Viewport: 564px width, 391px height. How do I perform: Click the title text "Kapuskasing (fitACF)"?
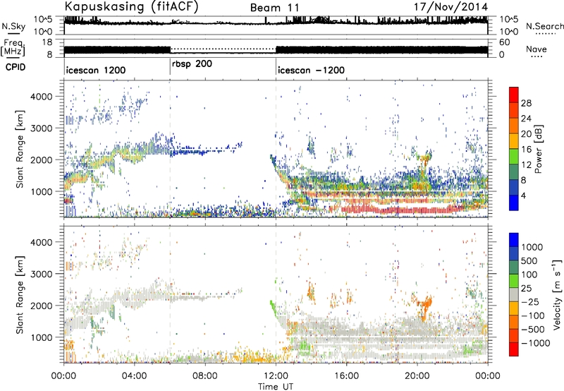[x=131, y=6]
